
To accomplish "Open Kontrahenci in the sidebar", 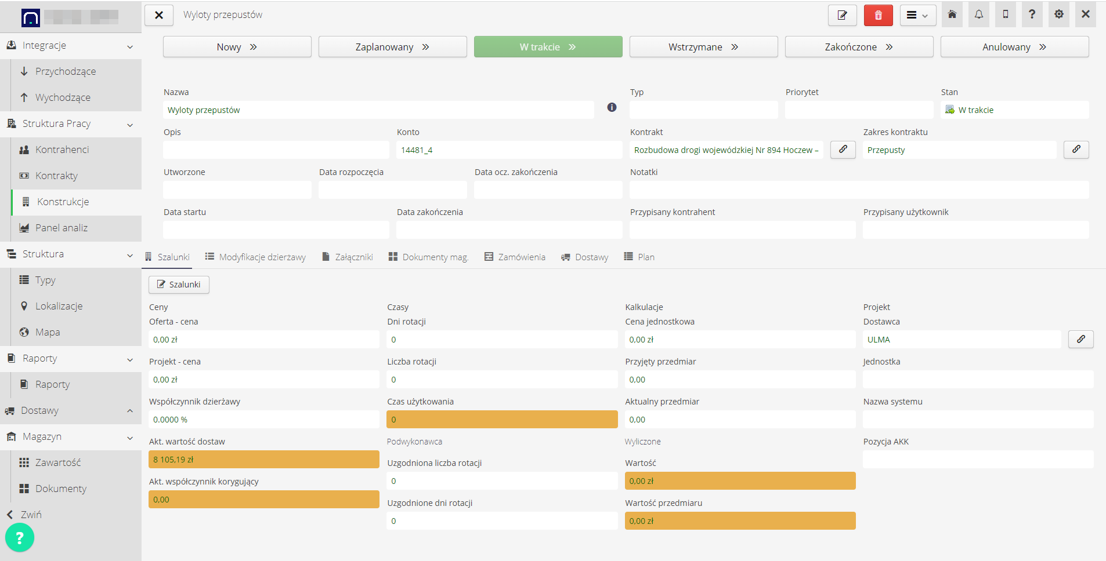I will click(x=62, y=150).
